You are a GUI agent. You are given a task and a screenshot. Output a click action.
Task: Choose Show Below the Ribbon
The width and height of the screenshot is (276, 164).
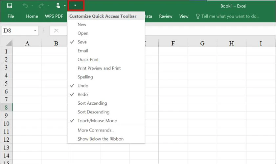pyautogui.click(x=106, y=139)
